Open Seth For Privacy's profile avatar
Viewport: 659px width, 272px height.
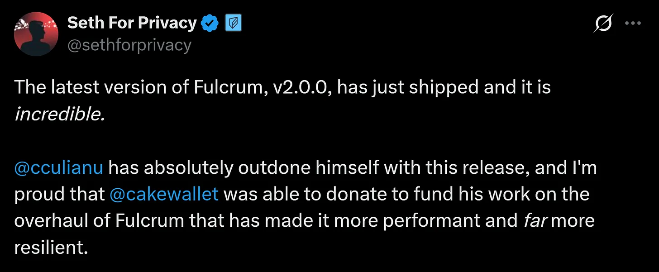coord(36,34)
